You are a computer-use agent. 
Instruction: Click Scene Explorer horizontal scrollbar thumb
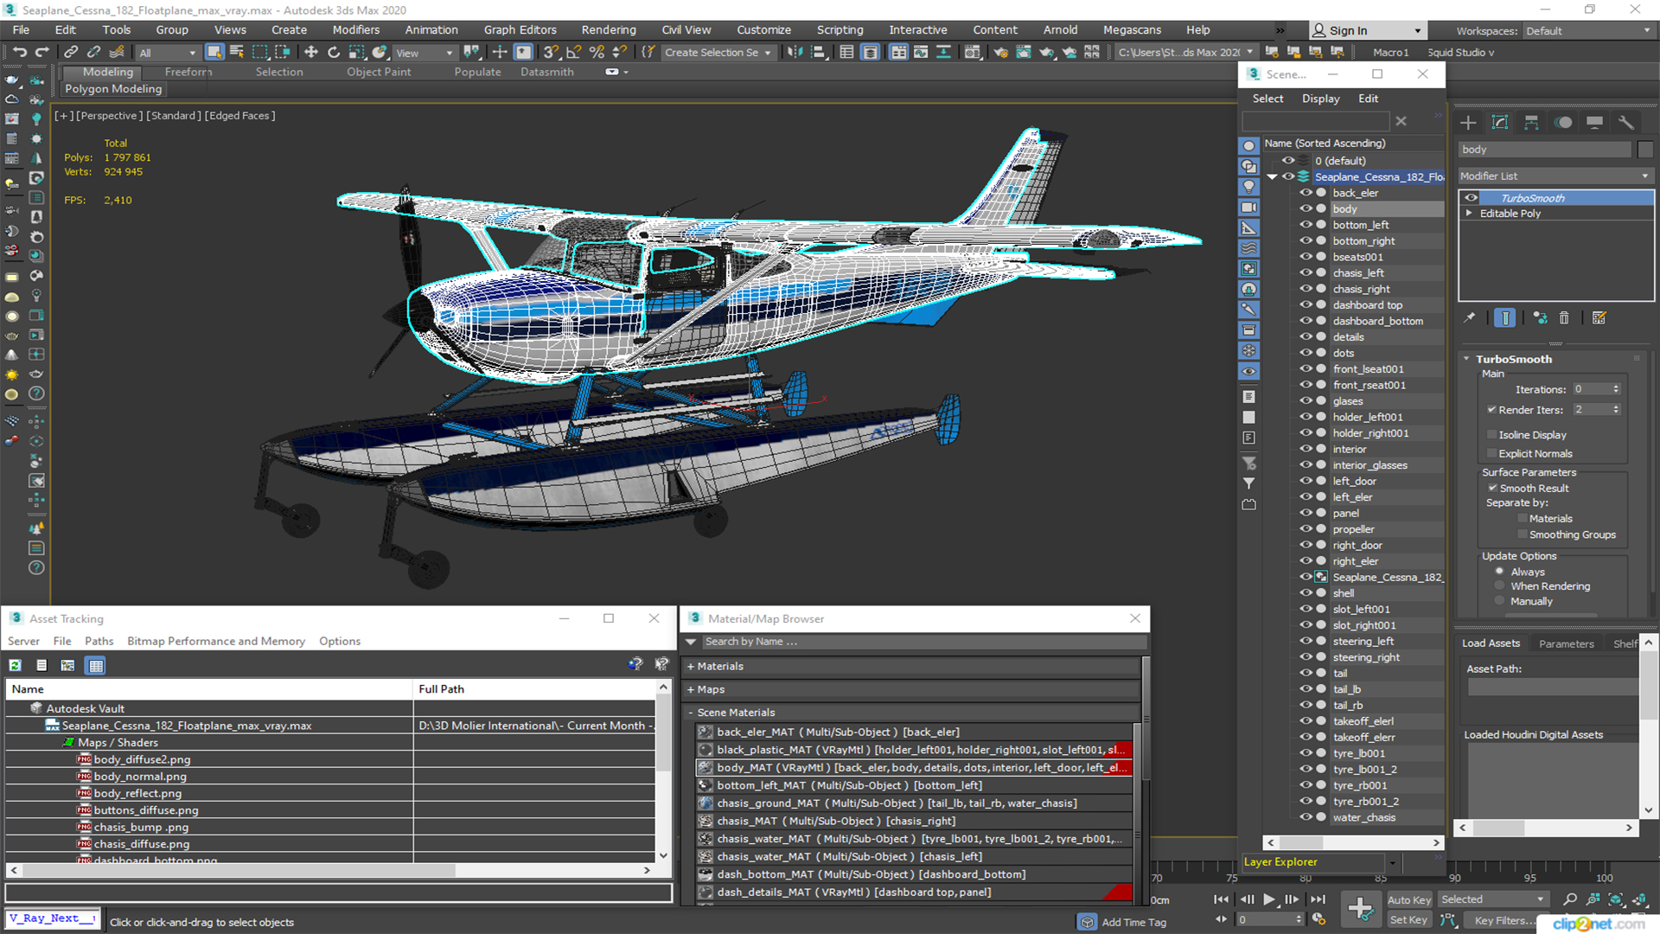coord(1299,843)
